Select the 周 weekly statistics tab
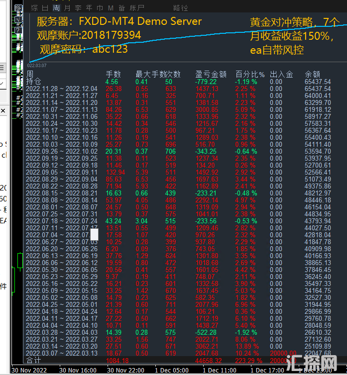347x375 pixels. click(56, 8)
